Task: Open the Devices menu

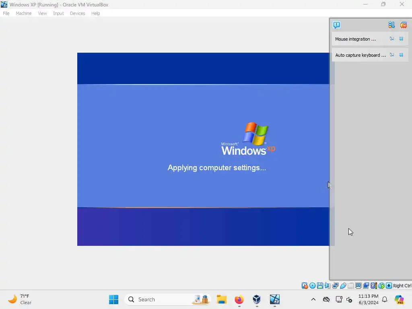Action: pyautogui.click(x=77, y=13)
